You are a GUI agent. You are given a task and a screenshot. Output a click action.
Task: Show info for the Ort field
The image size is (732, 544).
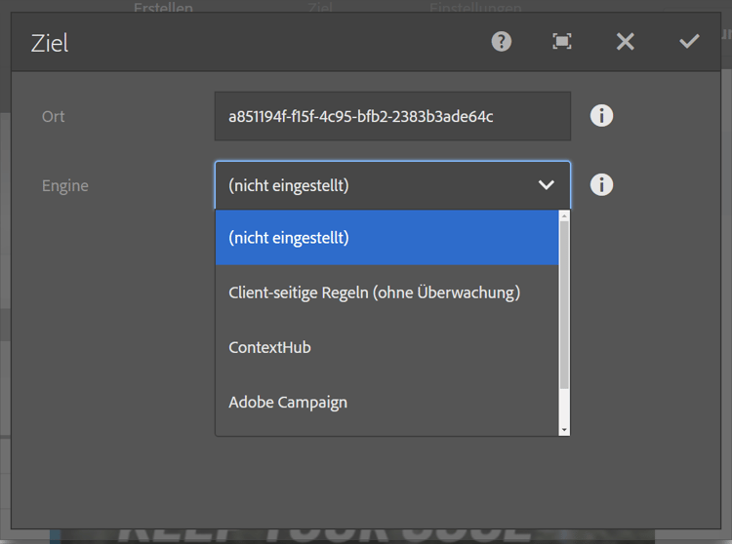coord(601,116)
